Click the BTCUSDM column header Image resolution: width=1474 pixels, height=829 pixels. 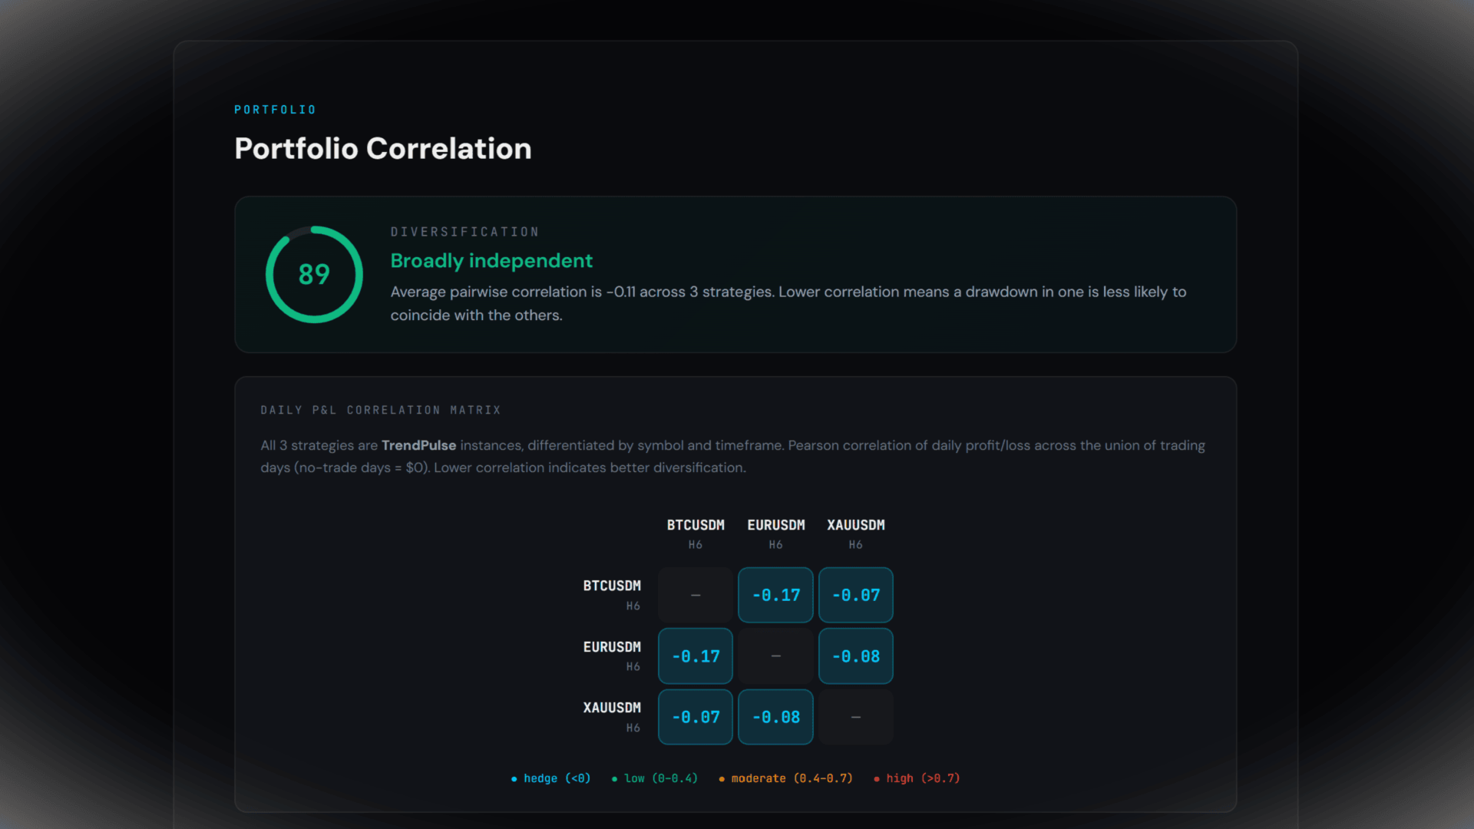tap(696, 533)
